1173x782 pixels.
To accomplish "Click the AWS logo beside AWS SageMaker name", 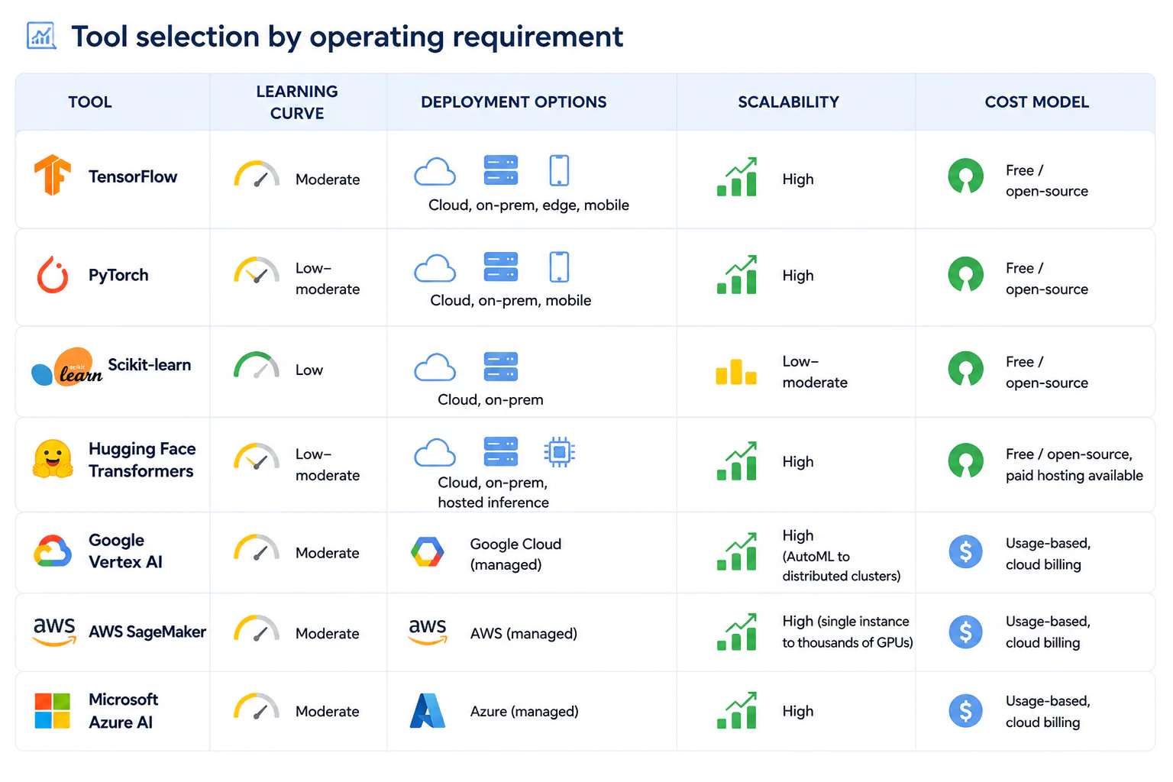I will tap(54, 632).
